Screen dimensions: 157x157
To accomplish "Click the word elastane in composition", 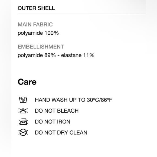I will click(71, 55).
